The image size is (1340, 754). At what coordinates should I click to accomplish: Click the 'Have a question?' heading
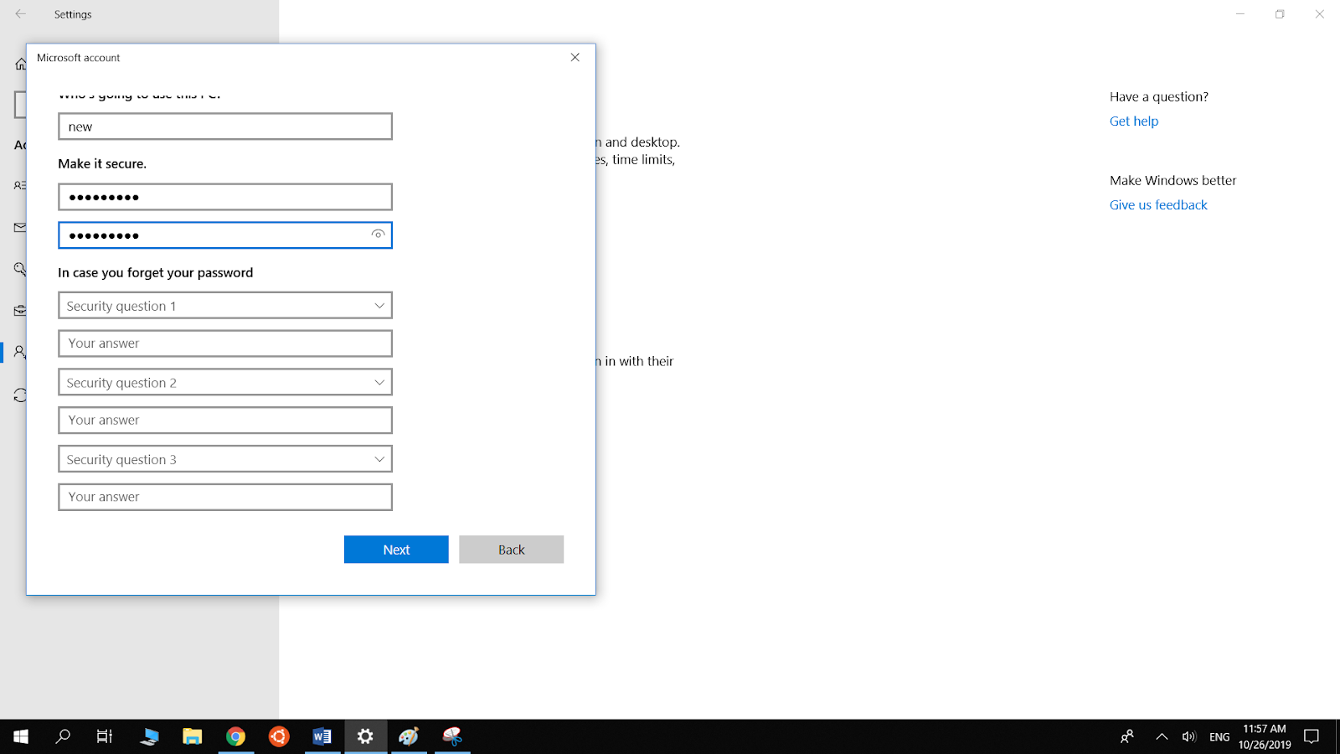(x=1159, y=96)
